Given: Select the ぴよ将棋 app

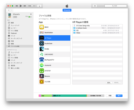Looking at the screenshot, I should pos(54,82).
